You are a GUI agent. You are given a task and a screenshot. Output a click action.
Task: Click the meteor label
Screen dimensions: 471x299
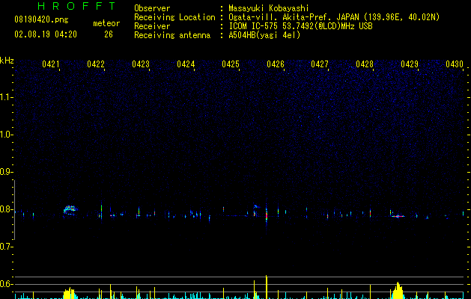(x=106, y=23)
